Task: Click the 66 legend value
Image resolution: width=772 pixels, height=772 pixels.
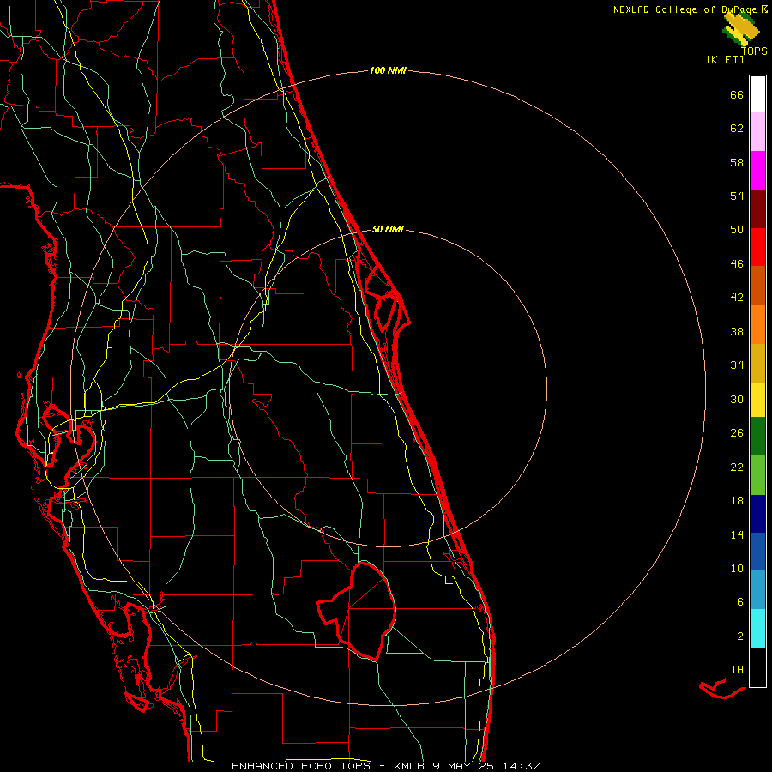Action: (737, 94)
